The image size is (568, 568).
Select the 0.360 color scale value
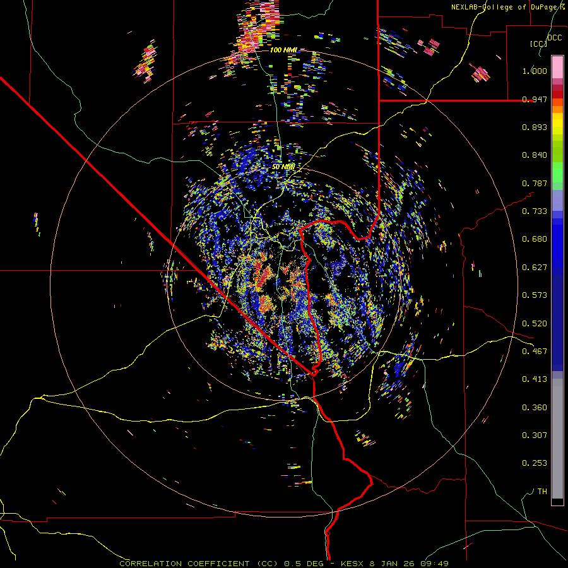535,408
